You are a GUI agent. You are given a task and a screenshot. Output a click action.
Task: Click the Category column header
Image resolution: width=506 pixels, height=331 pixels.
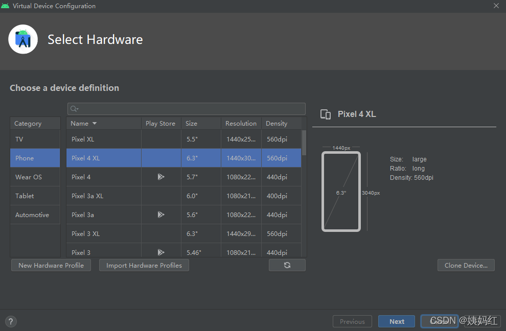[x=35, y=123]
